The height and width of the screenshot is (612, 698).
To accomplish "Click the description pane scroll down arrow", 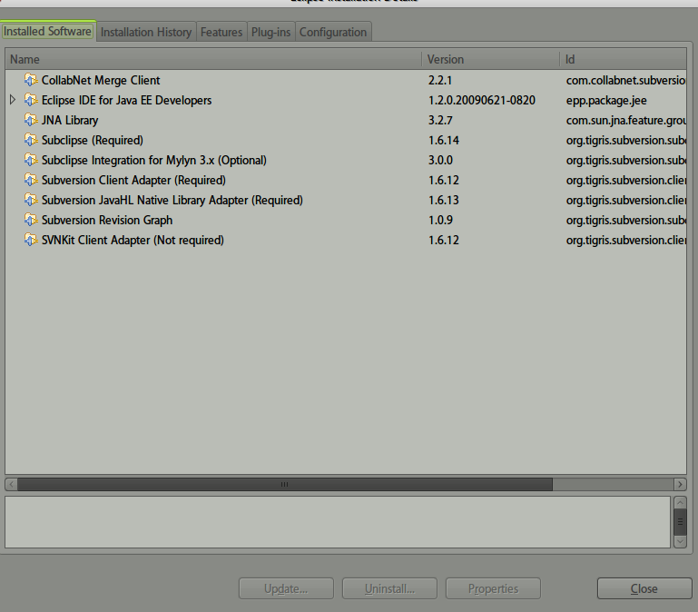I will click(x=680, y=541).
